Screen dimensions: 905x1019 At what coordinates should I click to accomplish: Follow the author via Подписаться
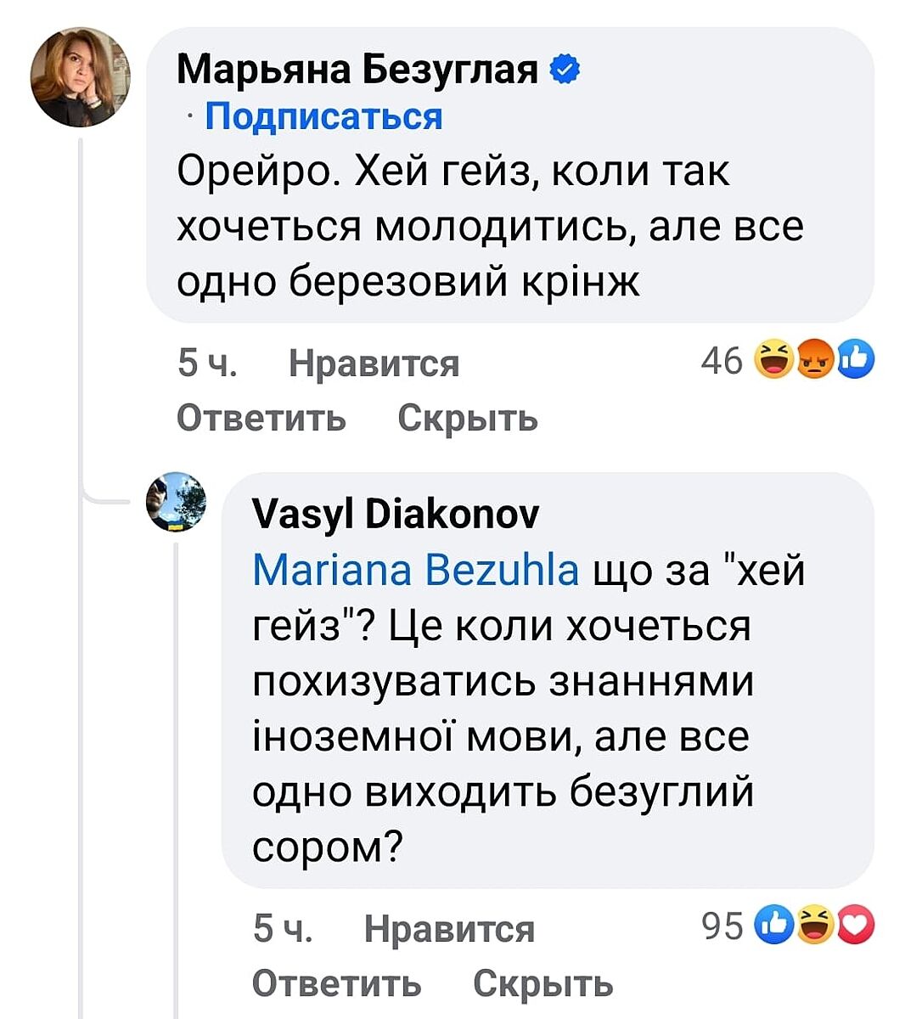(x=323, y=115)
